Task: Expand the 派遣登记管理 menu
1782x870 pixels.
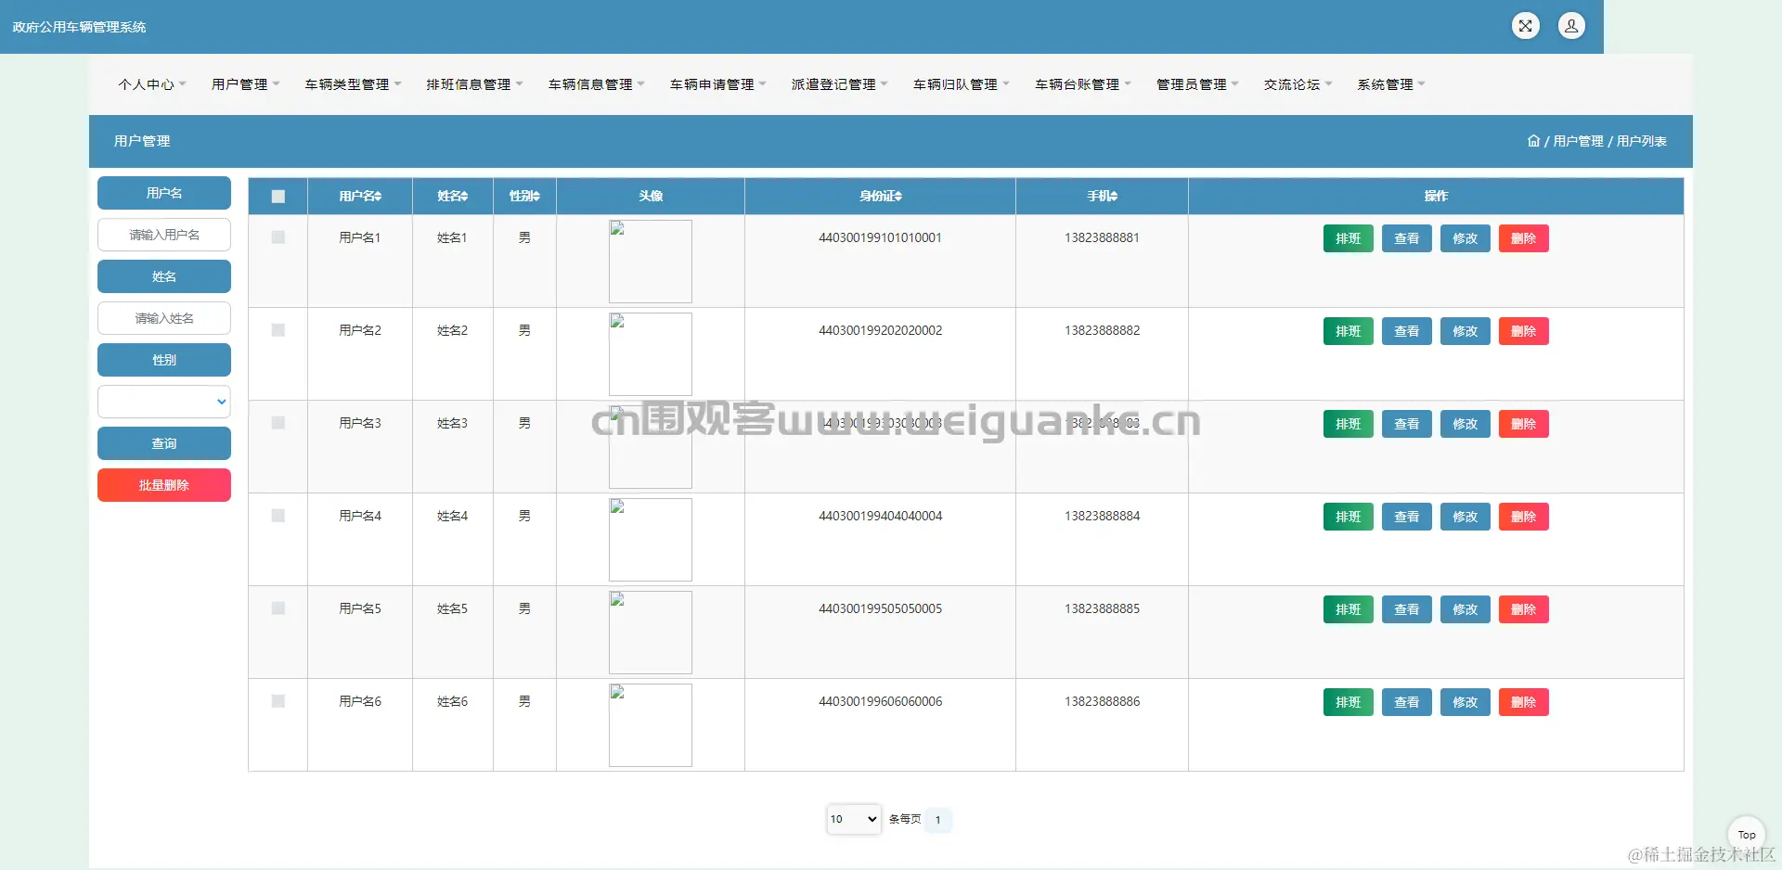Action: click(x=839, y=84)
